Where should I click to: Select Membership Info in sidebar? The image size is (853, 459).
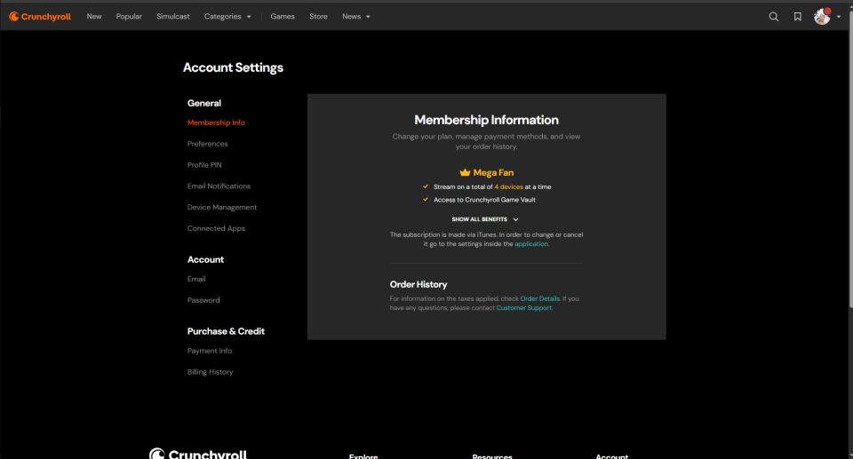(x=216, y=123)
